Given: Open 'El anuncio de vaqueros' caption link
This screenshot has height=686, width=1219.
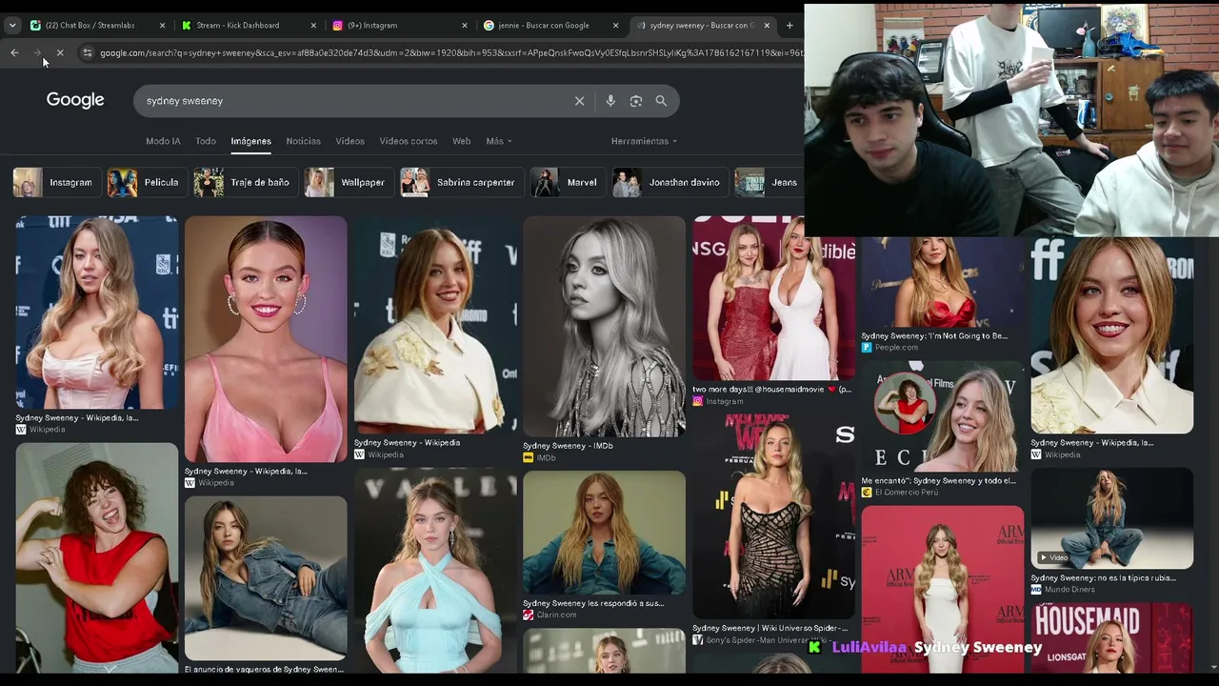Looking at the screenshot, I should (264, 669).
